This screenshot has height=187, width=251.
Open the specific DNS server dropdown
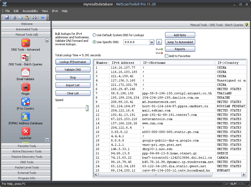(x=152, y=42)
